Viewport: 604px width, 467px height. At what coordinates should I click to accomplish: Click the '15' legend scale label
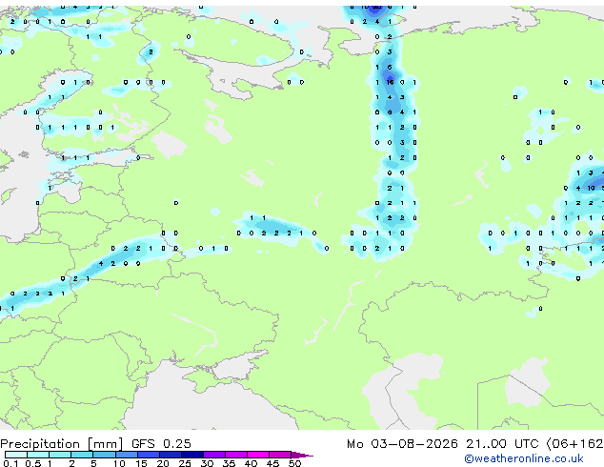(141, 463)
